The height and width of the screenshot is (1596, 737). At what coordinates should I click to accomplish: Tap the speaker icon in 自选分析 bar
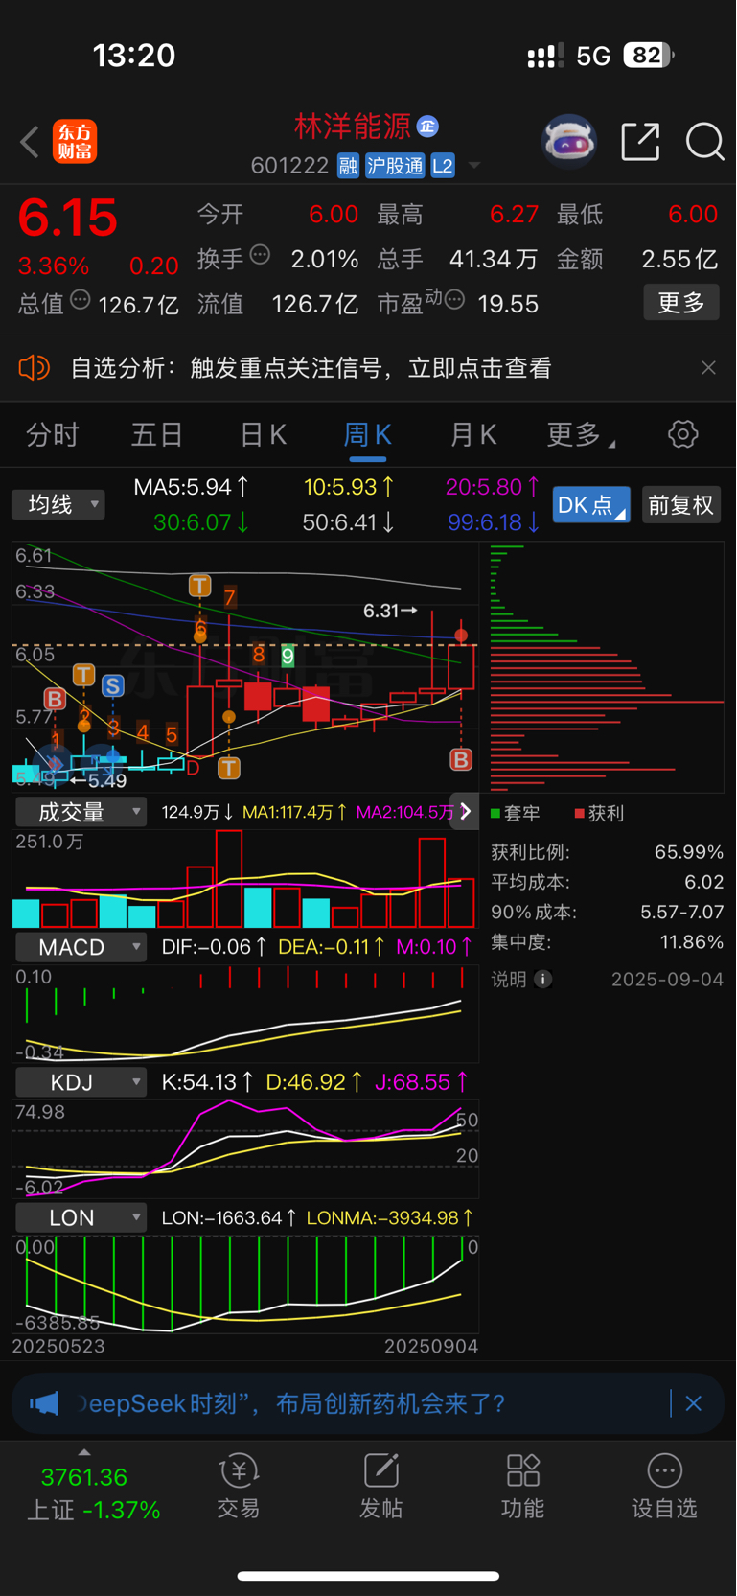pos(34,368)
